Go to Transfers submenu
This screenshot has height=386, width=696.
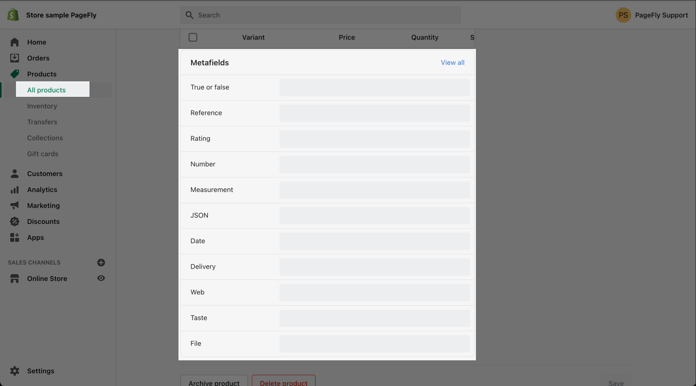42,122
